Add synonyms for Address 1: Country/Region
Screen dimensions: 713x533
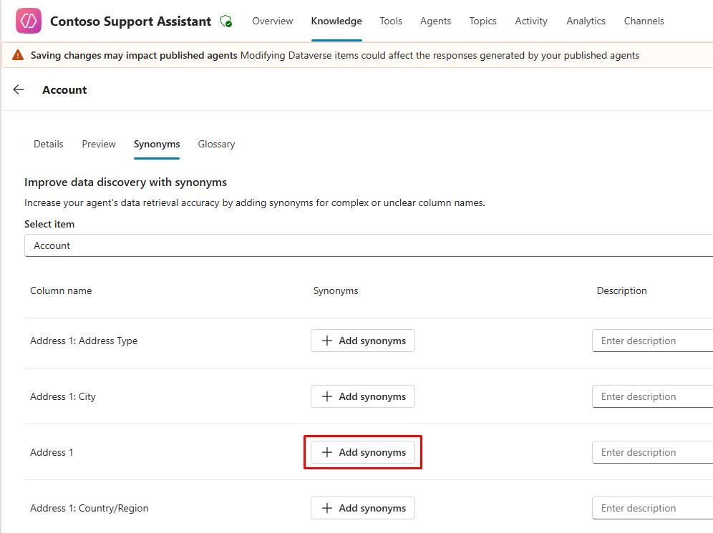pyautogui.click(x=363, y=508)
